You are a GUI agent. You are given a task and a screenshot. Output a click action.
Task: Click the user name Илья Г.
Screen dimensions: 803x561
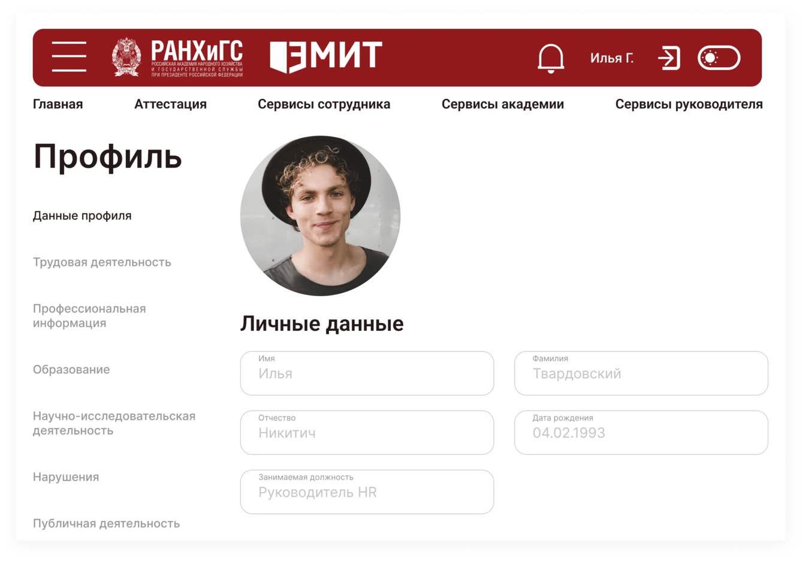pyautogui.click(x=612, y=58)
